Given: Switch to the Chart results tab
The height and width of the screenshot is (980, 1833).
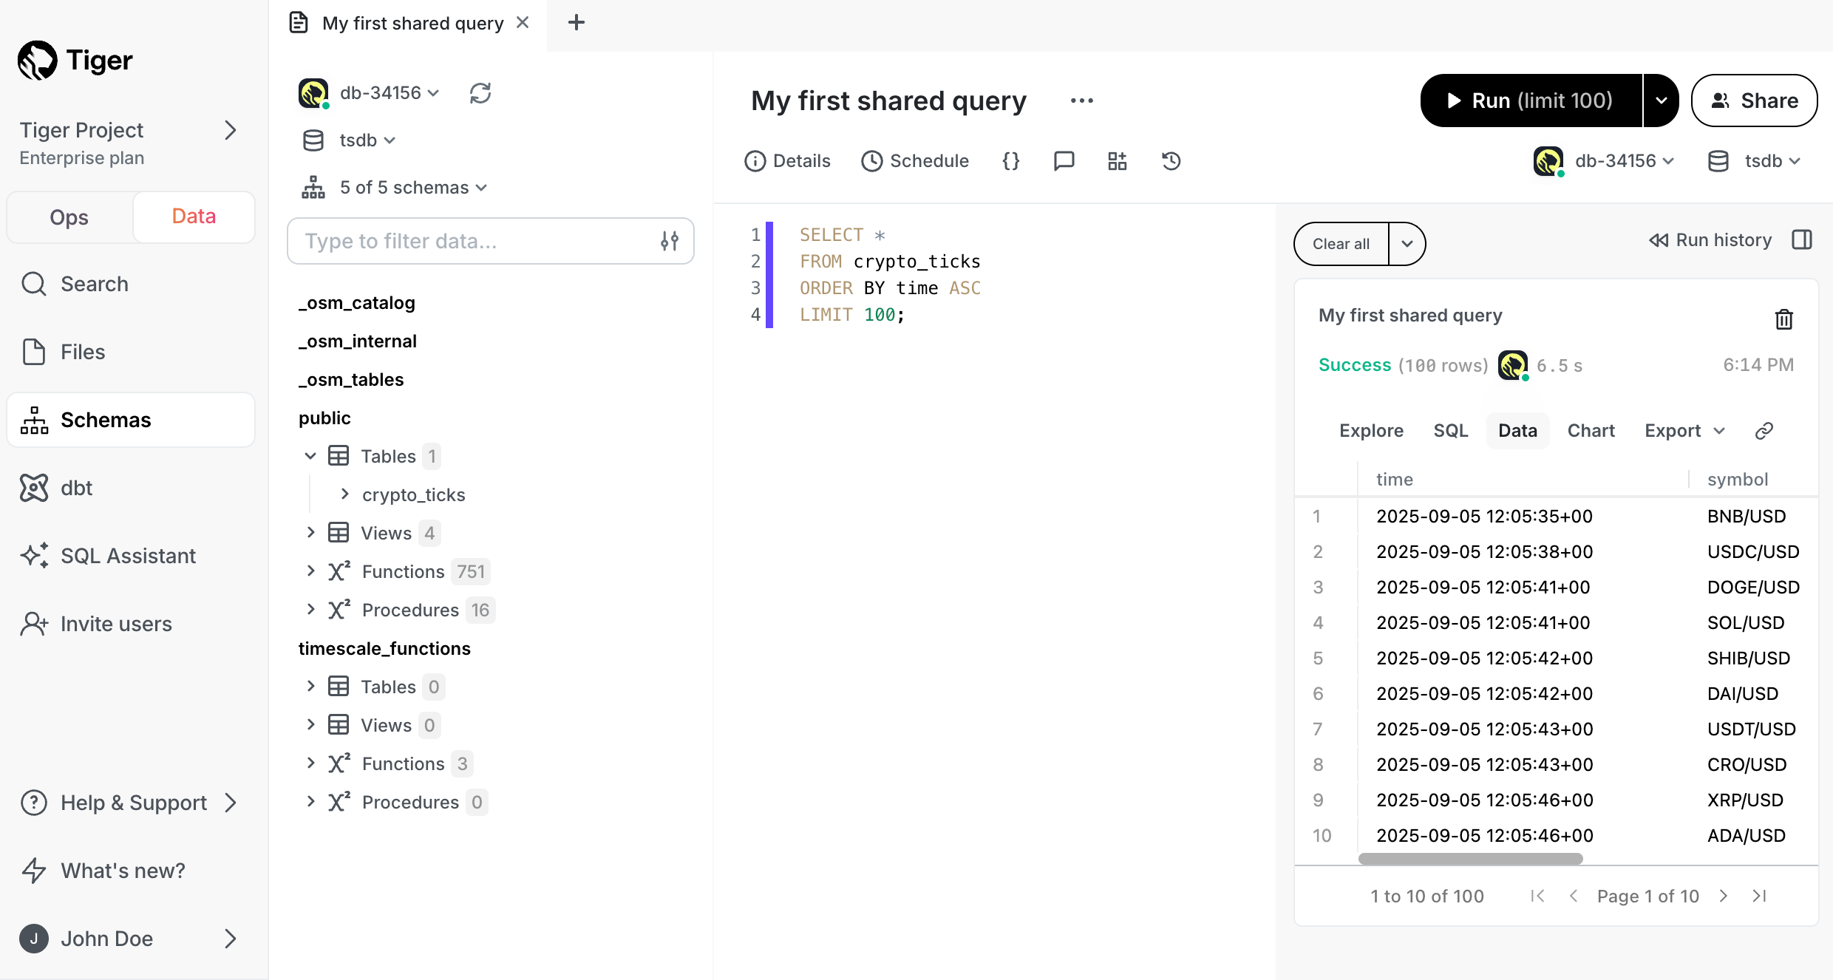Looking at the screenshot, I should coord(1591,431).
